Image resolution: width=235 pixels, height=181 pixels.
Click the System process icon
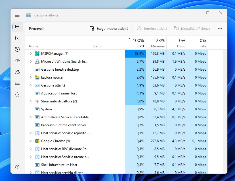coord(37,109)
